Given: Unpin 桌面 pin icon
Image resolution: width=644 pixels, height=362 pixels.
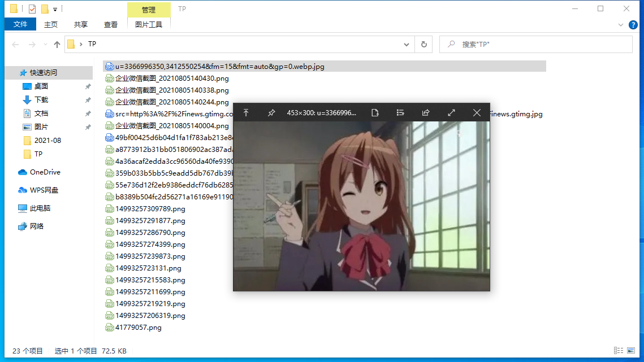Looking at the screenshot, I should tap(88, 86).
